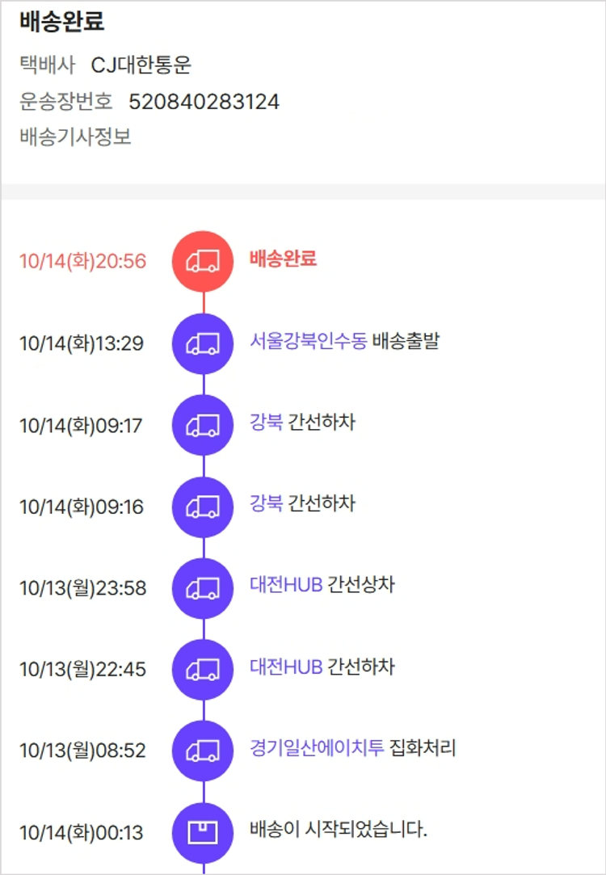
Task: Open 강북 link at 09:16 entry
Action: (x=266, y=504)
